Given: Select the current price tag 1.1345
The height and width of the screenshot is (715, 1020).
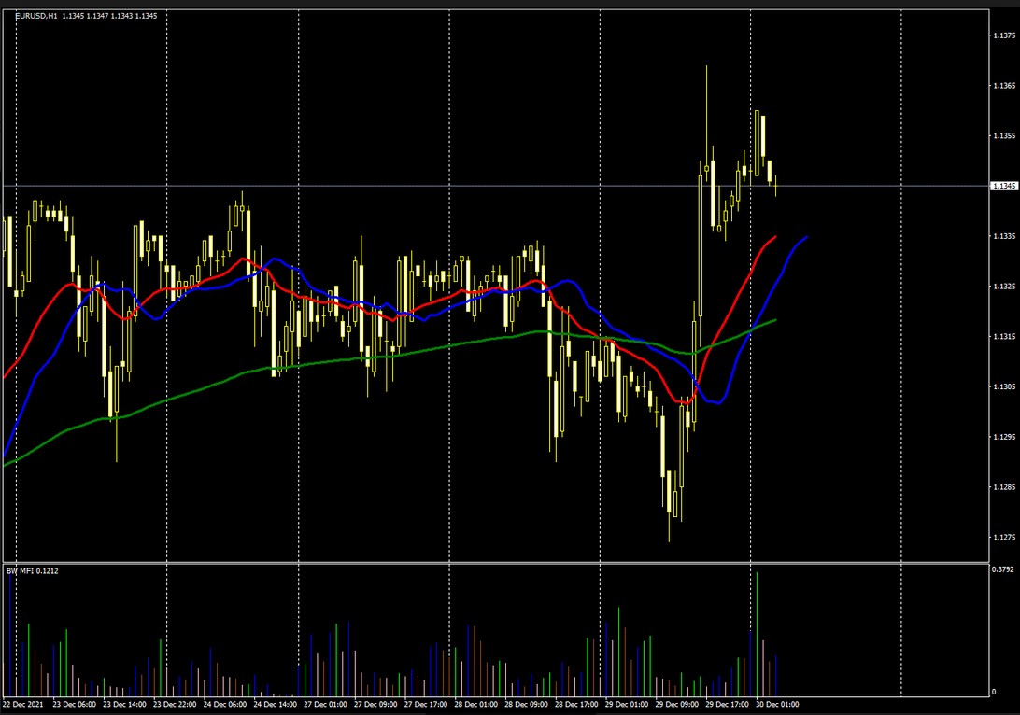Looking at the screenshot, I should click(1004, 186).
